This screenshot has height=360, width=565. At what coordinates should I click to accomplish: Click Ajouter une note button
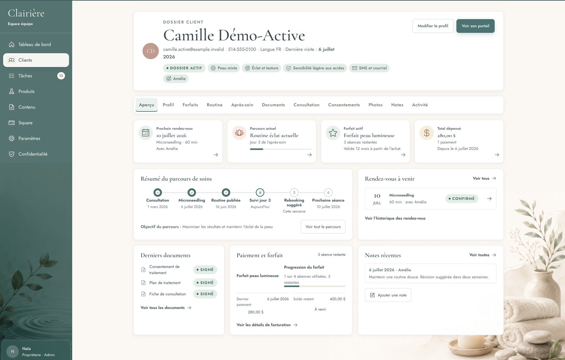[388, 295]
